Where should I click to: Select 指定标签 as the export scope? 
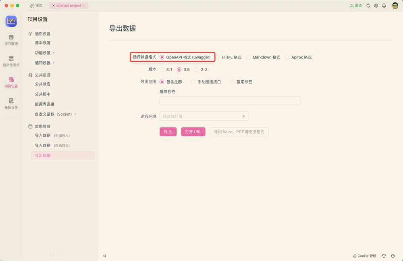pyautogui.click(x=241, y=81)
